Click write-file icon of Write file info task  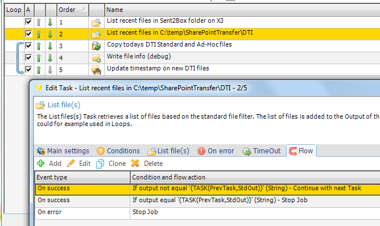(x=96, y=58)
